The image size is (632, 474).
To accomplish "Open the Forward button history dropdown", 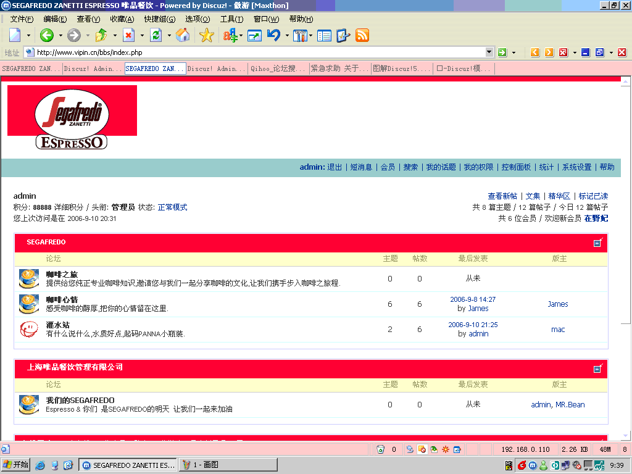I will pyautogui.click(x=88, y=35).
